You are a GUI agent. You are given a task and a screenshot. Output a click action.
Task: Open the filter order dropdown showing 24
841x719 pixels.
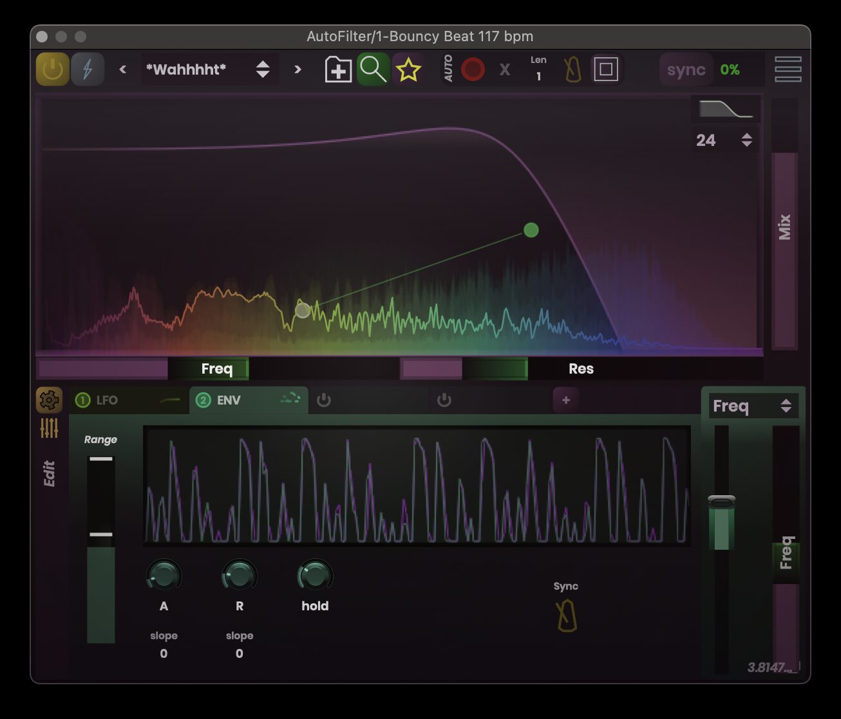[x=724, y=140]
